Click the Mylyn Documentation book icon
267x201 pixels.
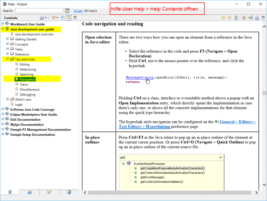[7, 124]
